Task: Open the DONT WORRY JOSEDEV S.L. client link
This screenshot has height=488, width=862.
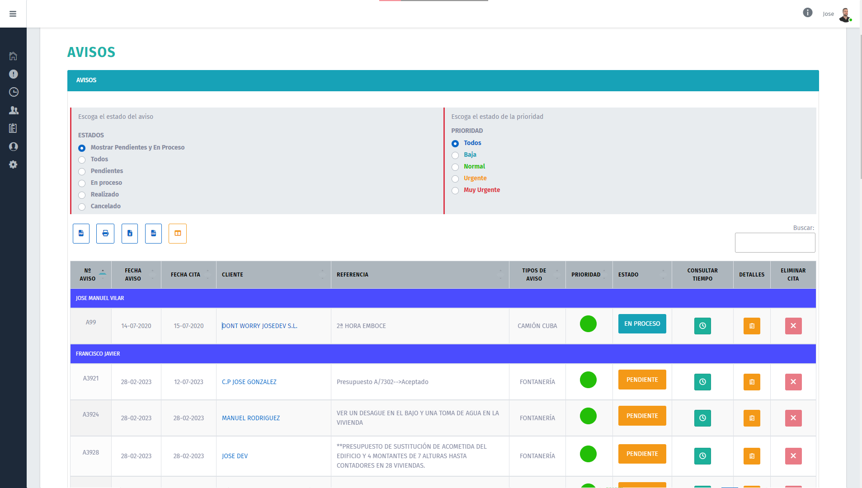Action: coord(259,326)
